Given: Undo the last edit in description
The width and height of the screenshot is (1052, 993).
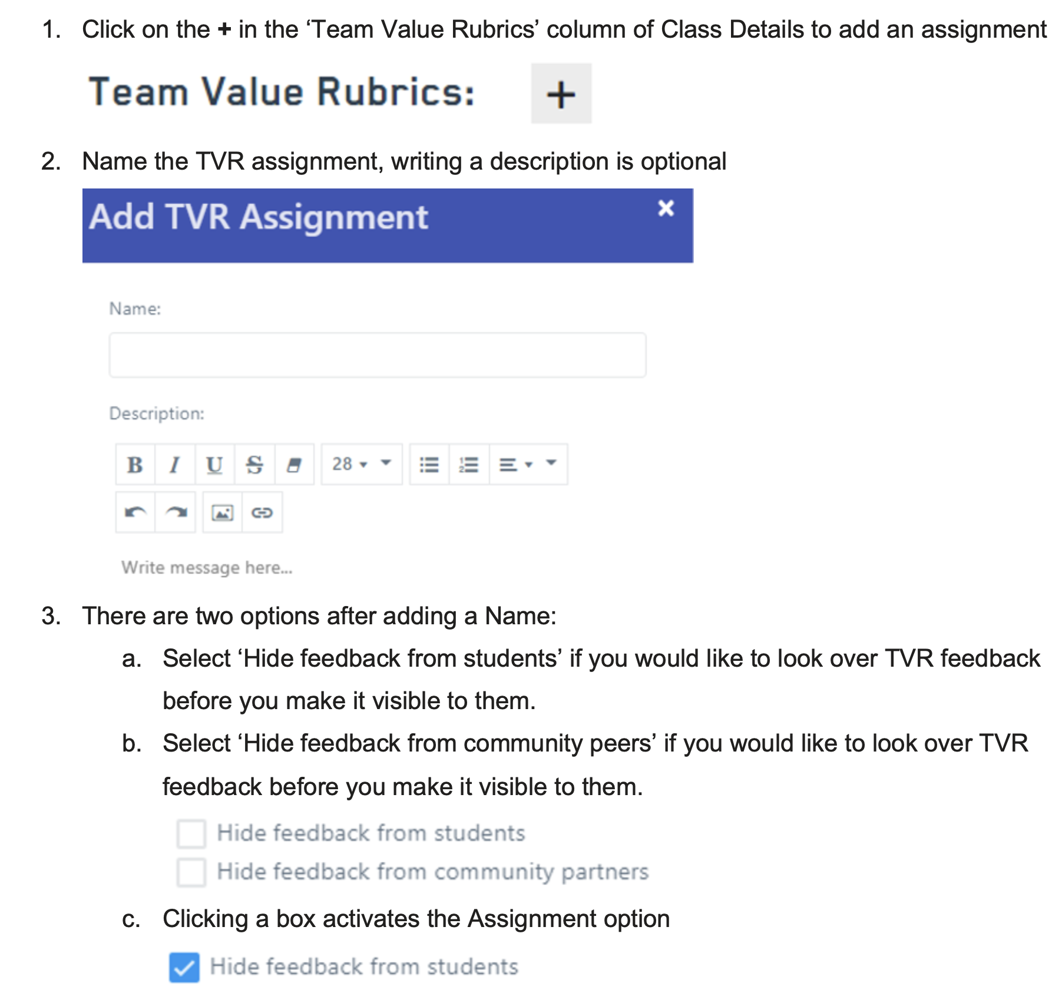Looking at the screenshot, I should tap(135, 513).
